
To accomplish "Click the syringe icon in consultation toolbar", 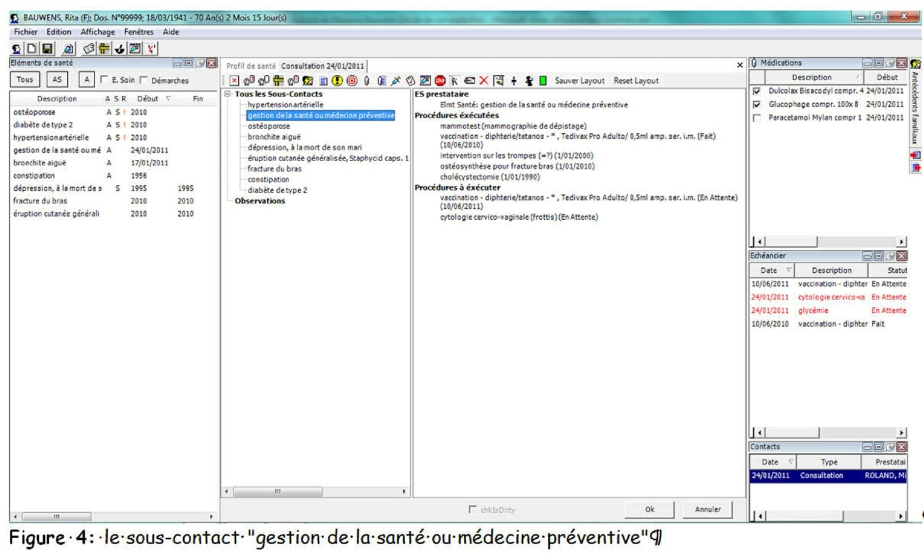I will pos(396,80).
